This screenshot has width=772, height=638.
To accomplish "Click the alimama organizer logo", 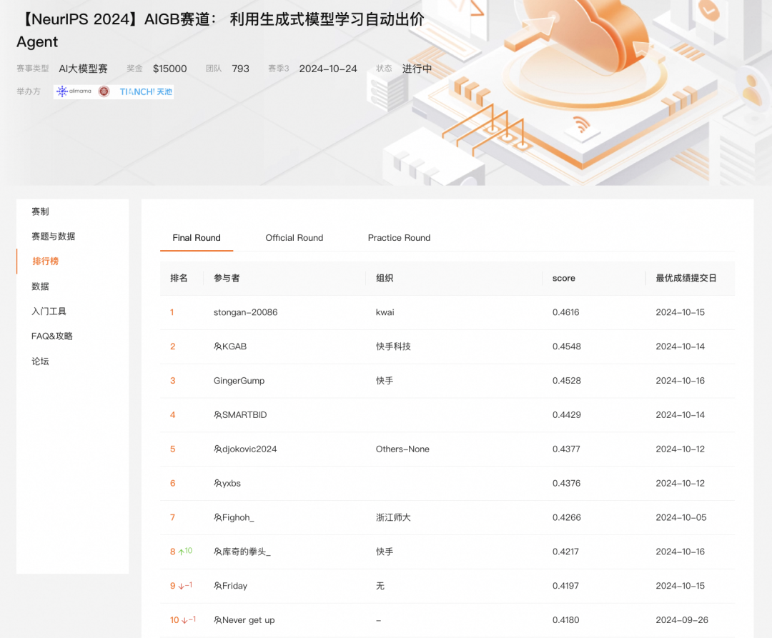I will [x=74, y=91].
